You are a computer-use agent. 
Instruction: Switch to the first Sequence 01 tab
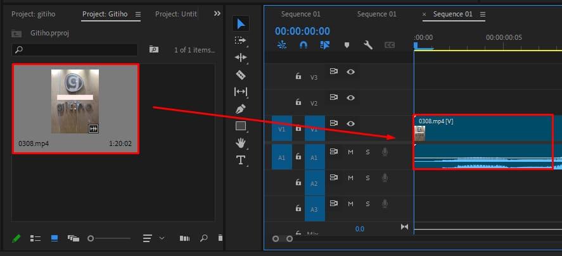point(301,14)
